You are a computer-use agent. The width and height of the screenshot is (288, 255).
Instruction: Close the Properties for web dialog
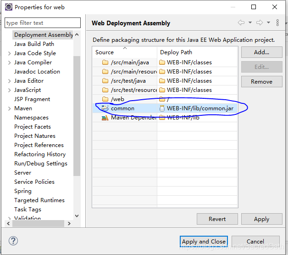click(275, 7)
